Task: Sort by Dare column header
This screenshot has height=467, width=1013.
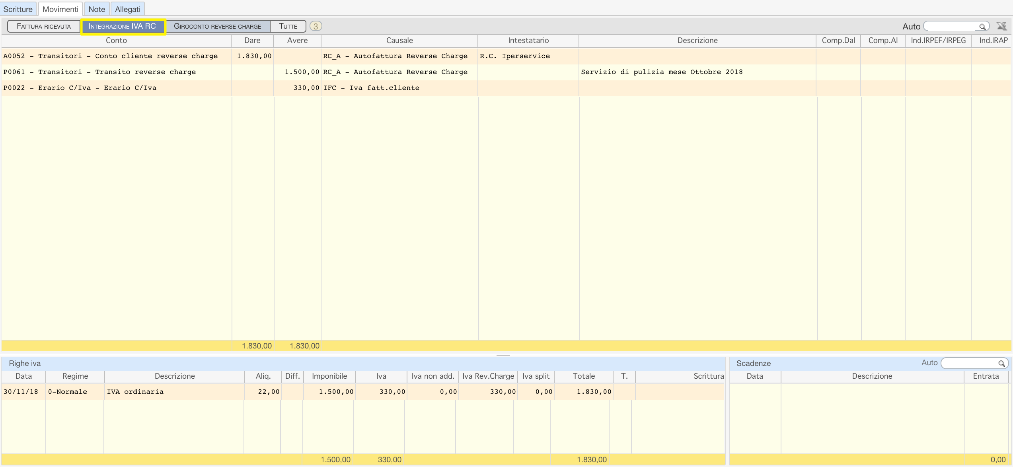Action: [x=252, y=41]
